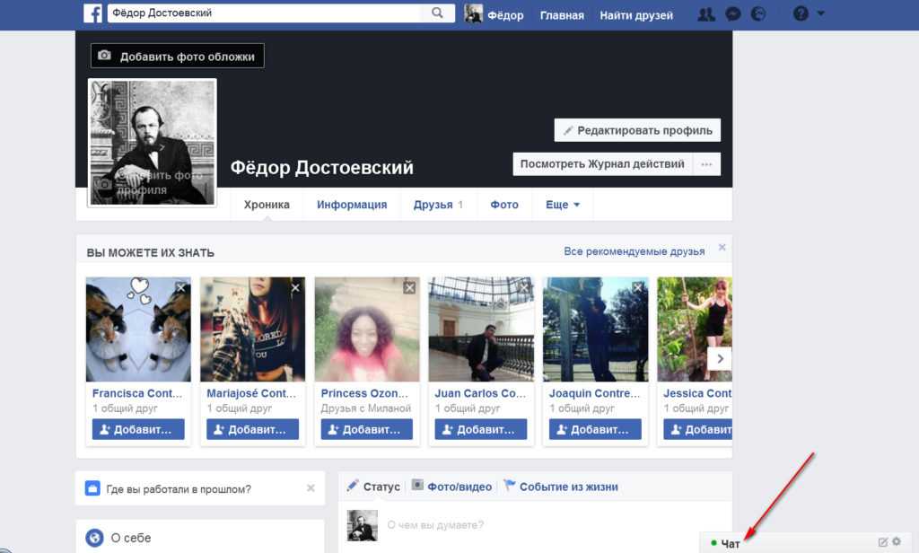Open Princess Ozon... profile photo

367,329
